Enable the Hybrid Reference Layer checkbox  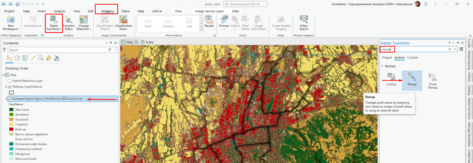10,81
